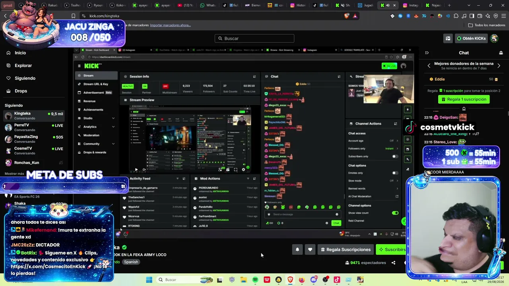Screen dimensions: 509x286
Task: Click the heart button beside the bell
Action: (310, 249)
